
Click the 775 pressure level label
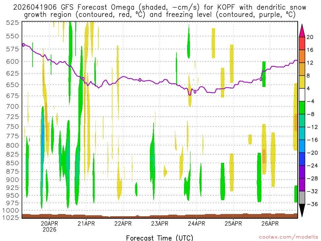[13, 136]
